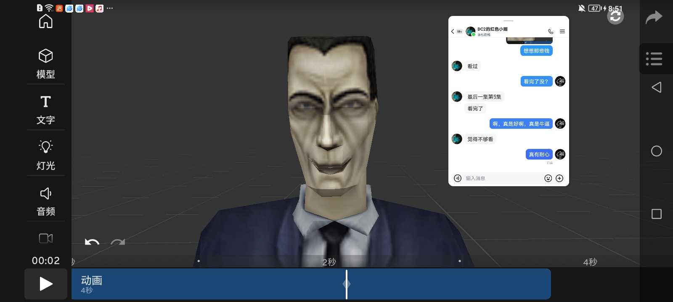Open the emoji picker in chat
This screenshot has height=302, width=673.
coord(548,178)
